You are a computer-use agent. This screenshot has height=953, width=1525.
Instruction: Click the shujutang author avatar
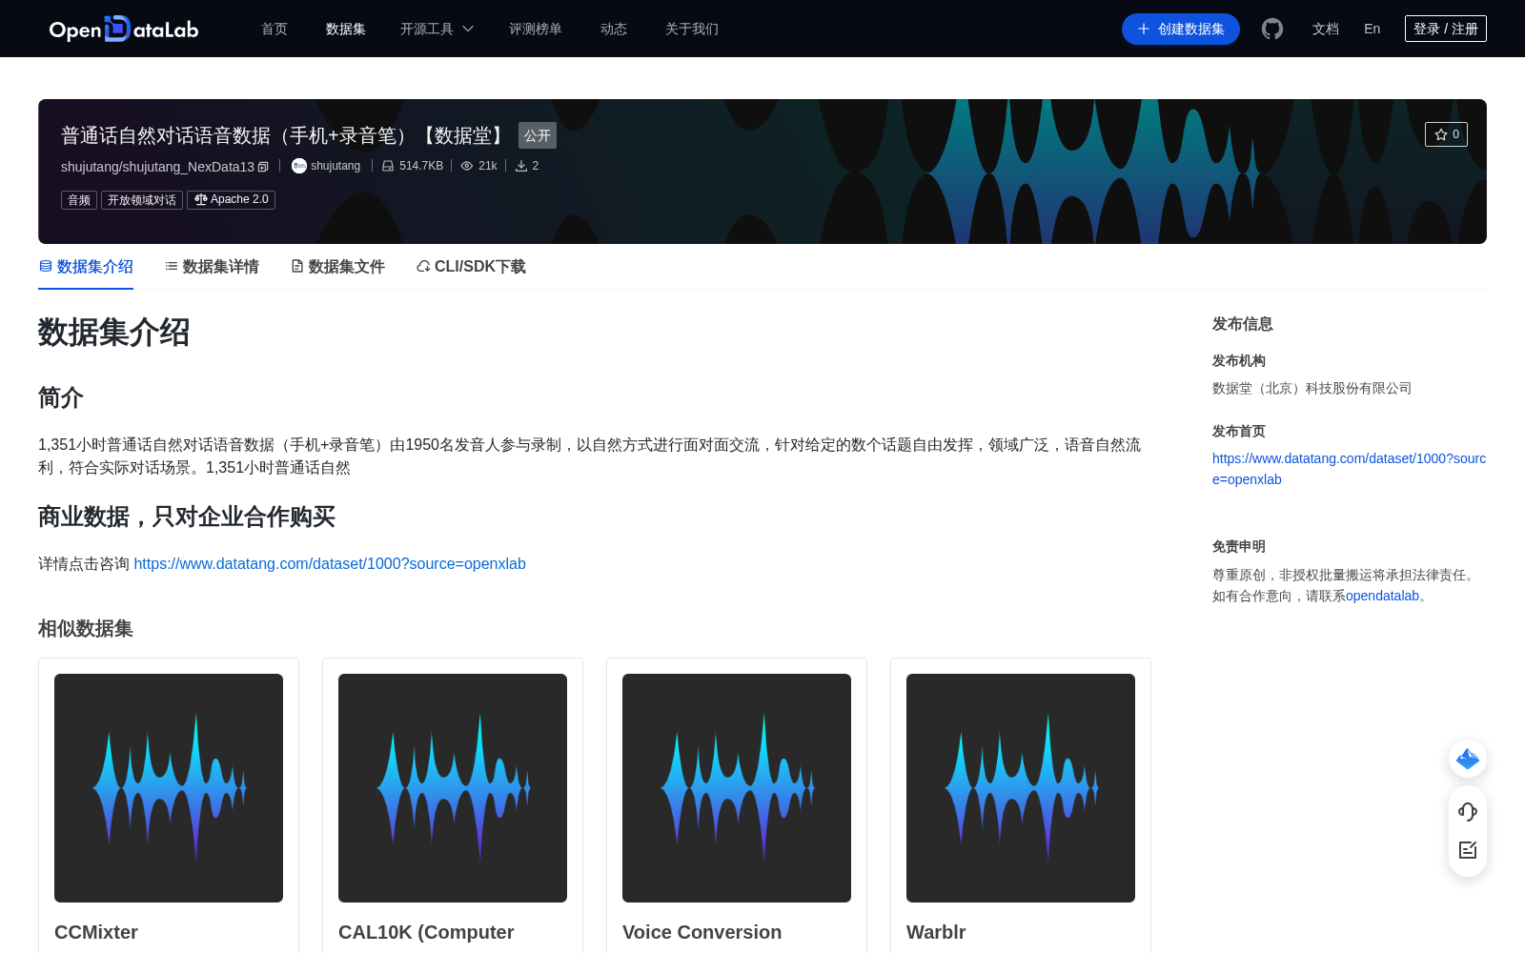coord(299,166)
